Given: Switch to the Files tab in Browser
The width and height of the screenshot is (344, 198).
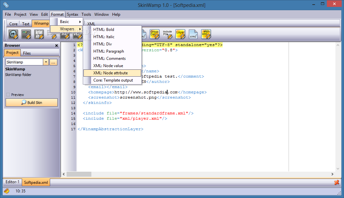Looking at the screenshot, I should pyautogui.click(x=27, y=53).
